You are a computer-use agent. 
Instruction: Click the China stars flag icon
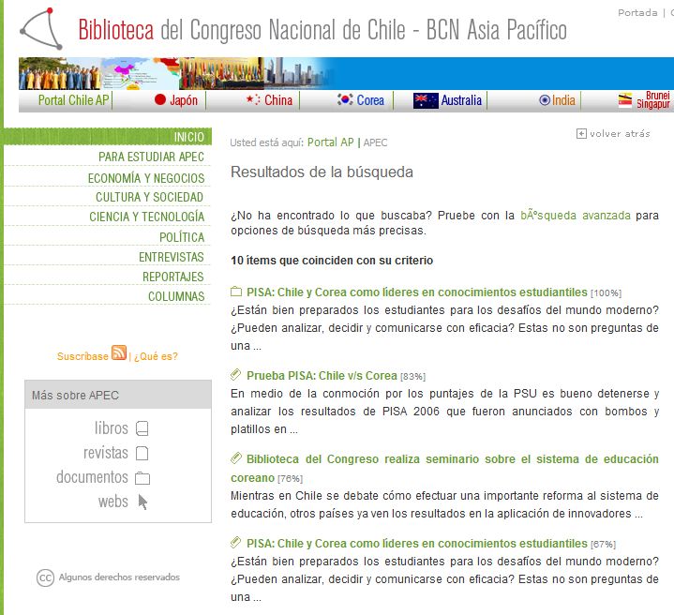coord(253,99)
